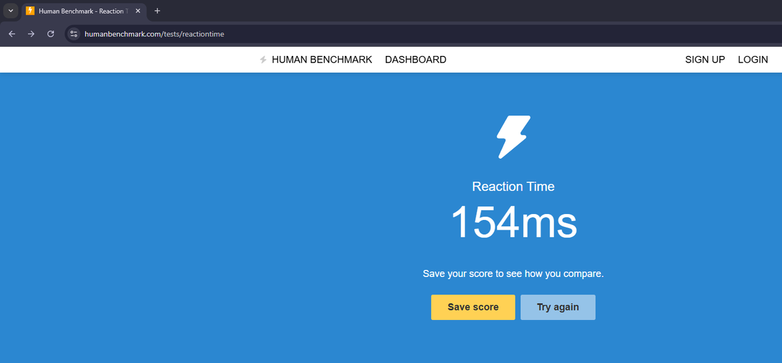Image resolution: width=782 pixels, height=363 pixels.
Task: Click the humanbenchmark.com address bar URL
Action: coord(154,34)
